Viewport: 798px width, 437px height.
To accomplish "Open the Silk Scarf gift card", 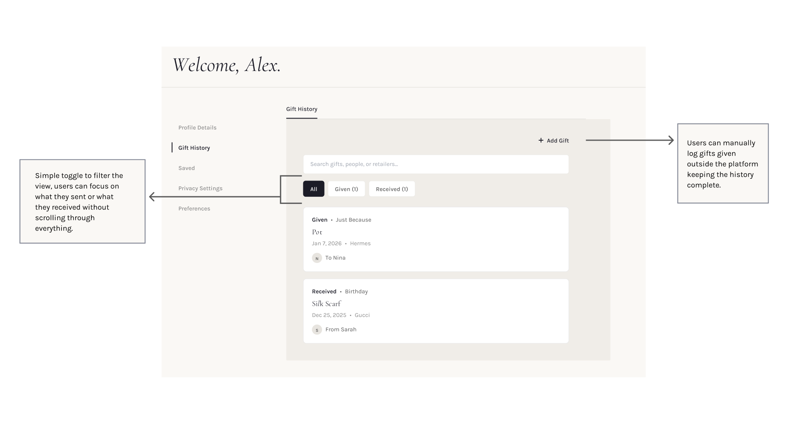I will tap(436, 311).
